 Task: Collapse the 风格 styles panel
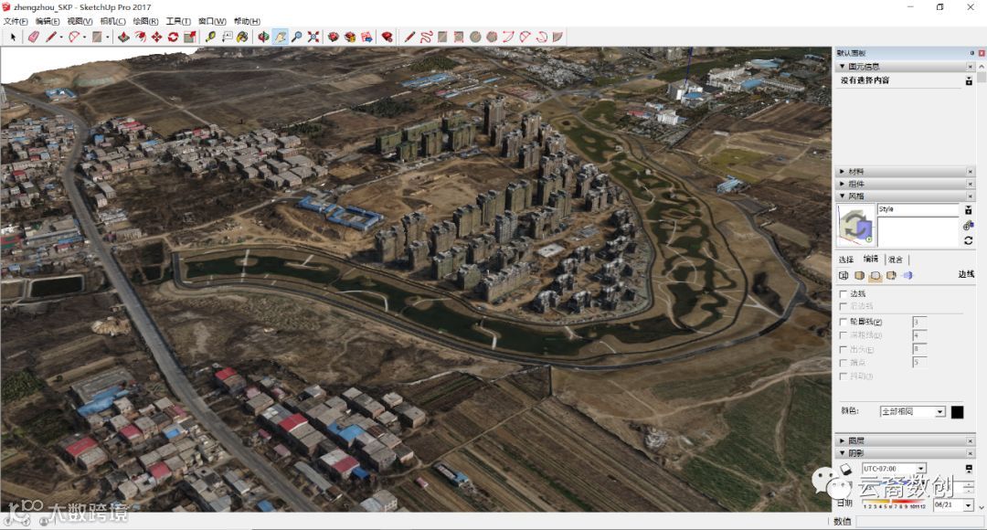pos(843,196)
